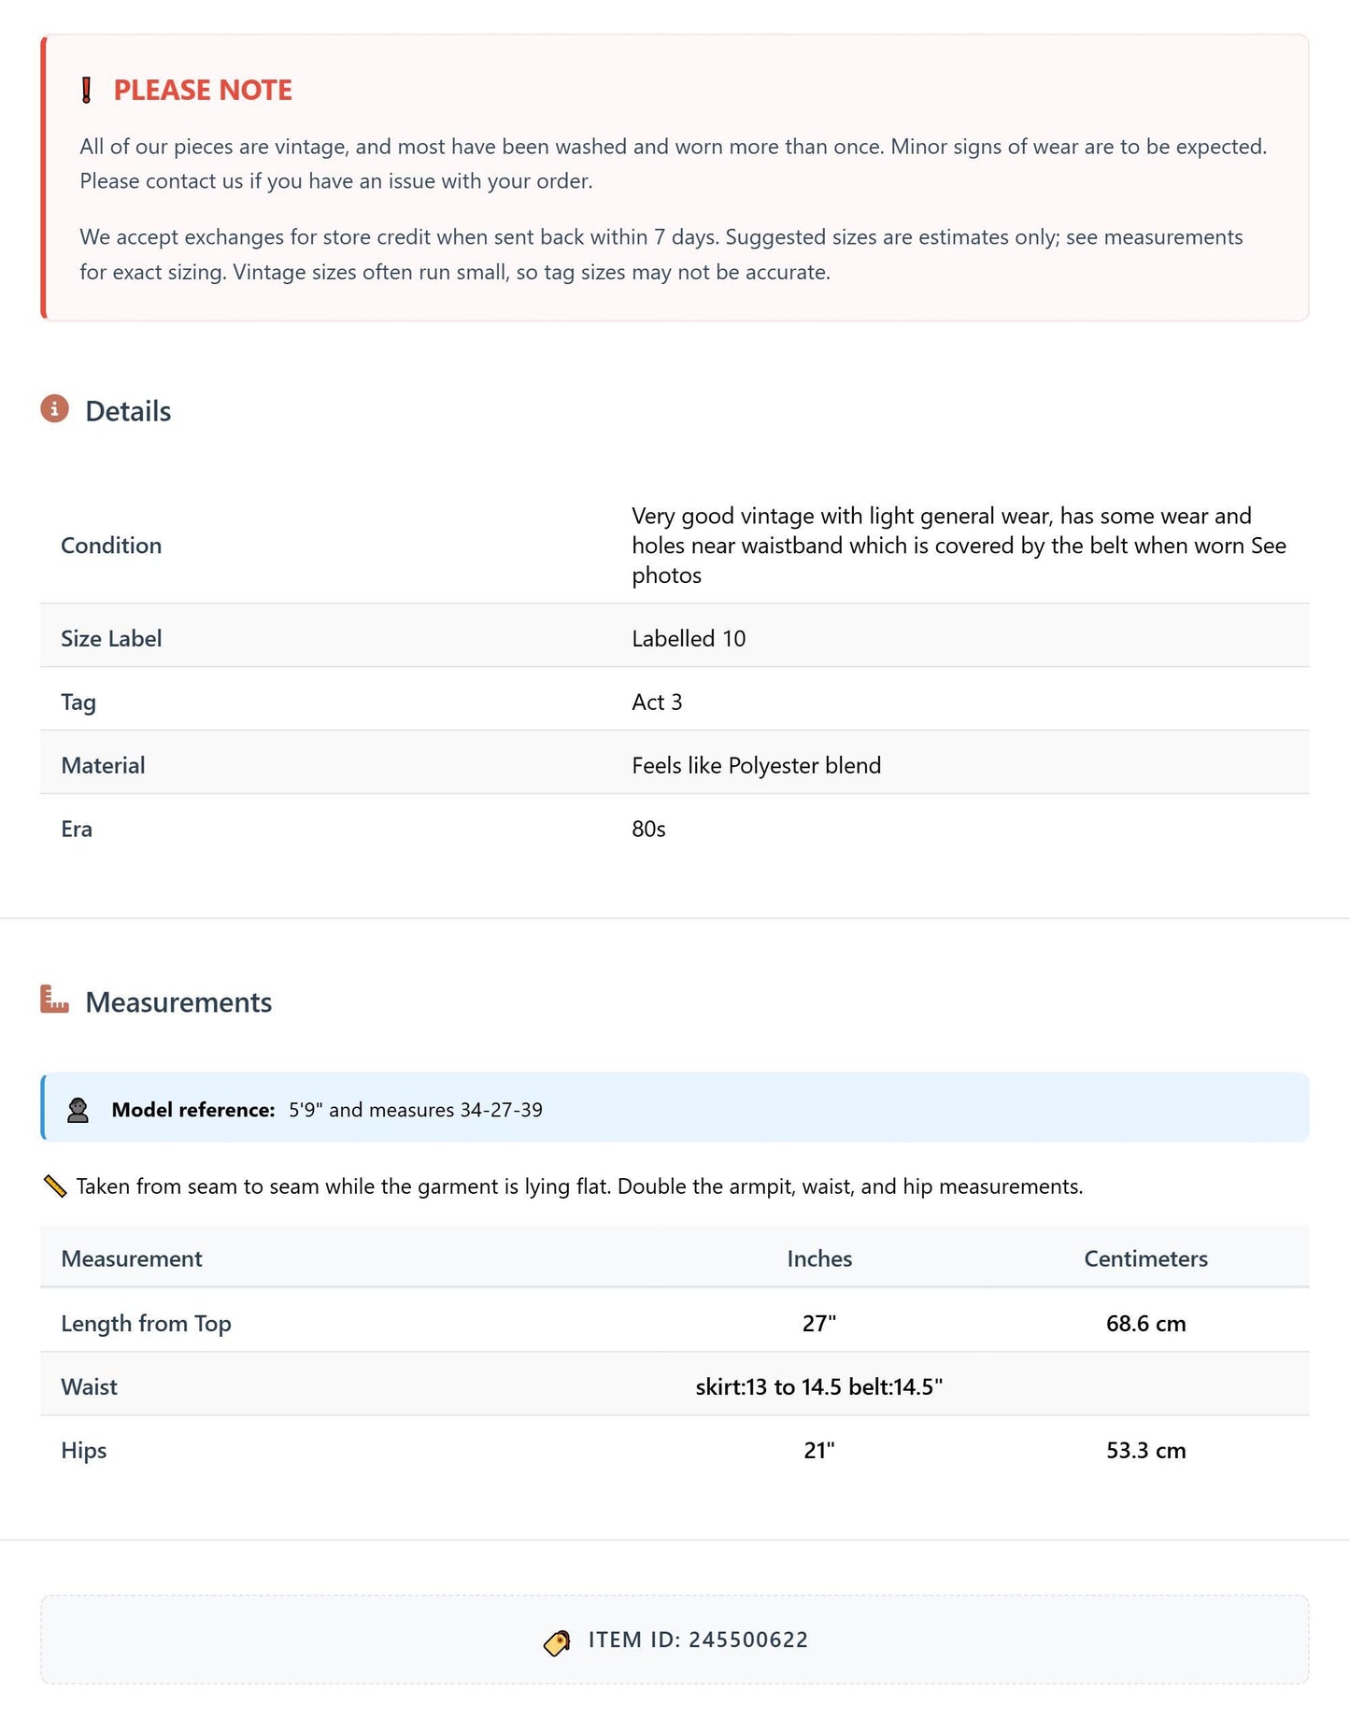Click the yellow measuring tape icon
1350x1718 pixels.
tap(55, 1186)
